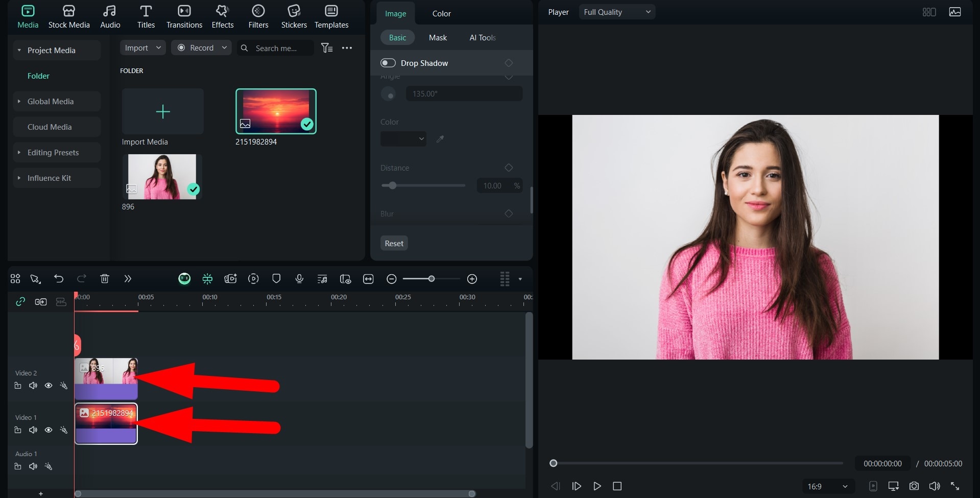Open the Effects tab
The width and height of the screenshot is (980, 498).
[222, 17]
